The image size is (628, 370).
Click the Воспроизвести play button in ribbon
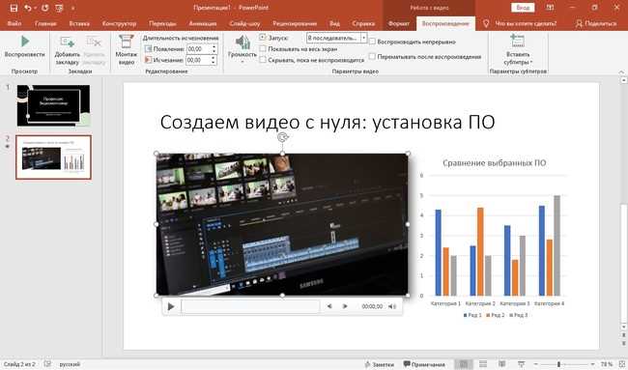pos(25,46)
